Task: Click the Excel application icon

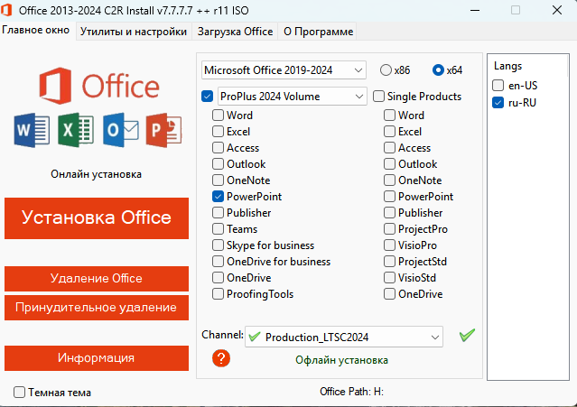Action: (76, 130)
